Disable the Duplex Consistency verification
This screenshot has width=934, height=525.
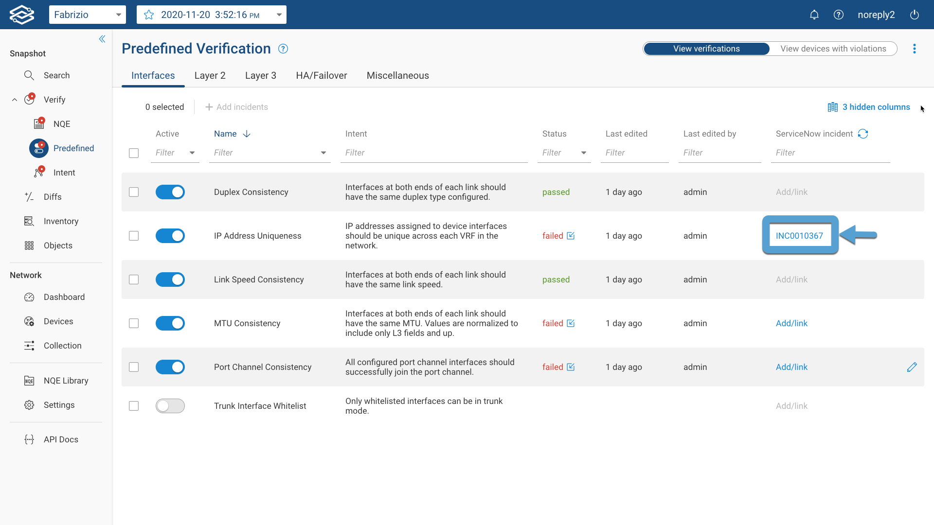pyautogui.click(x=170, y=192)
